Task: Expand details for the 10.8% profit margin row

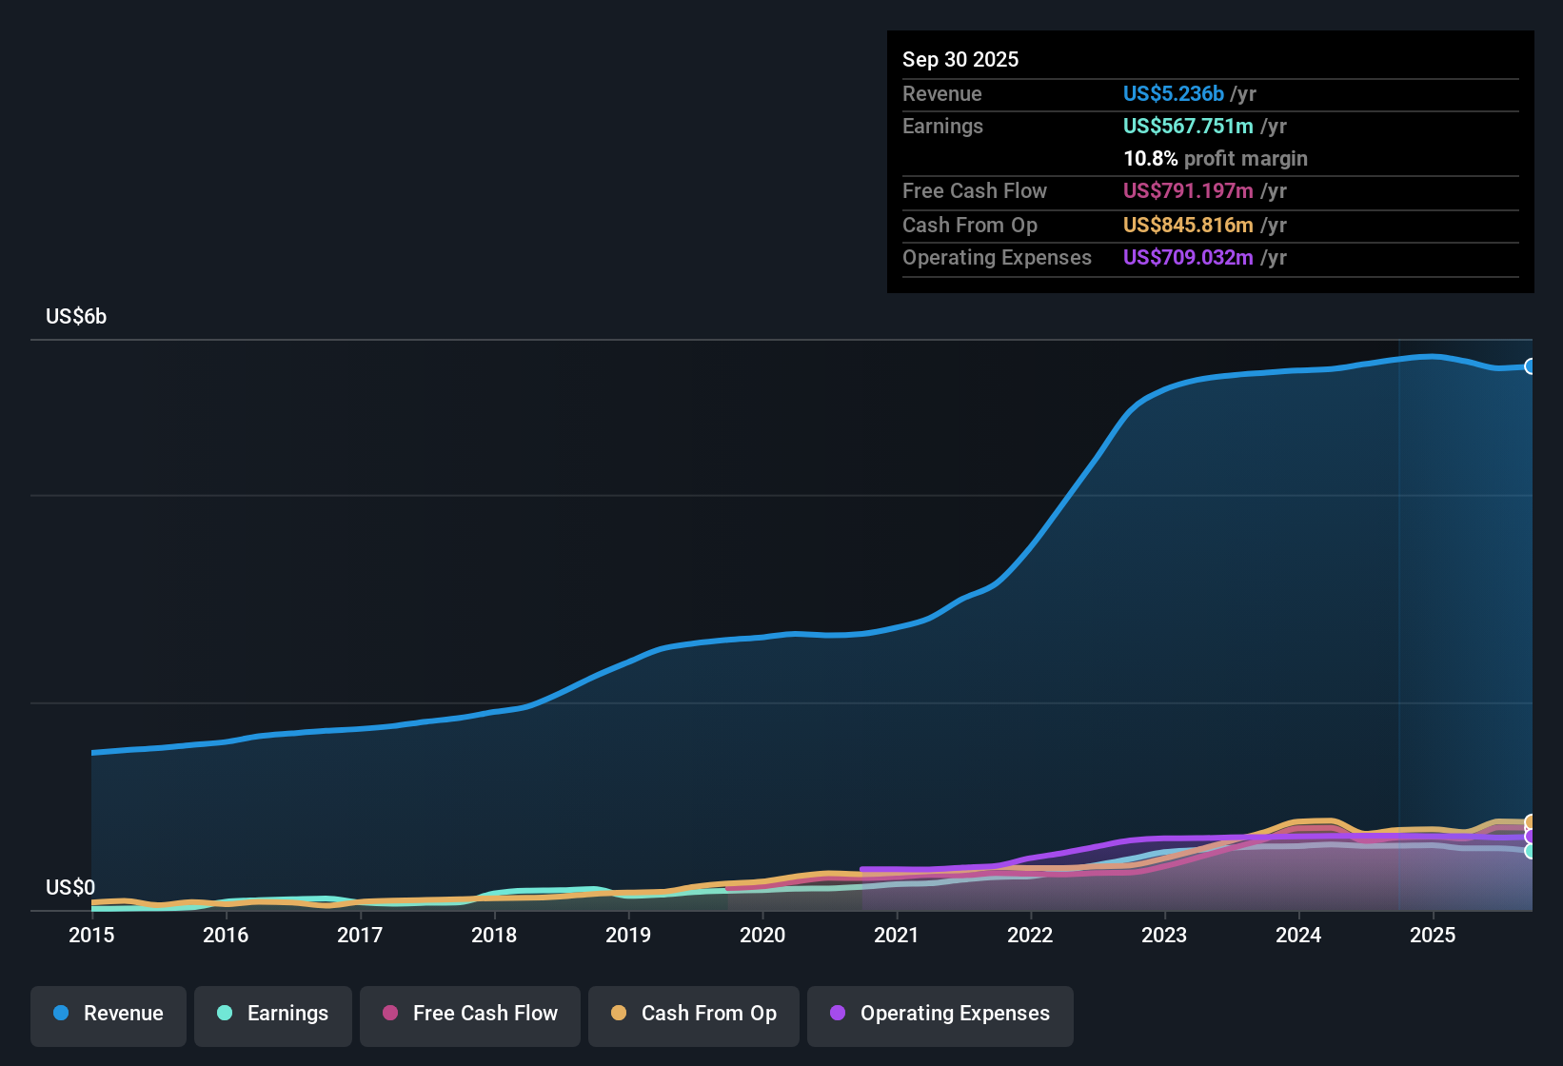Action: coord(1216,159)
